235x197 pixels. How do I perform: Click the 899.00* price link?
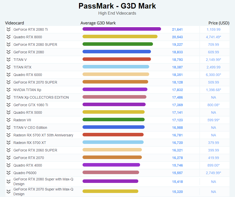point(214,165)
